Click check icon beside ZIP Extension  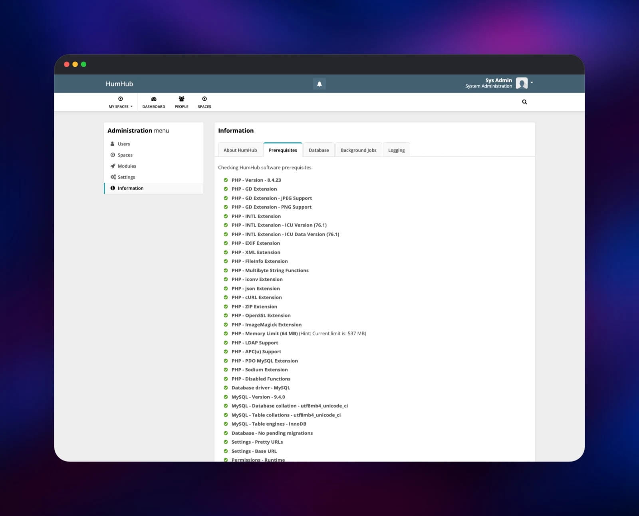point(226,307)
